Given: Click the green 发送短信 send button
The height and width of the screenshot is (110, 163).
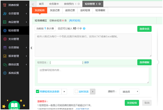Looking at the screenshot, I should (132, 103).
